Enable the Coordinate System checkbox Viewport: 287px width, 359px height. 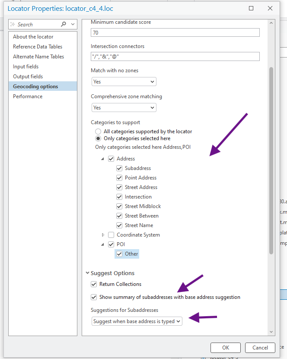(111, 235)
